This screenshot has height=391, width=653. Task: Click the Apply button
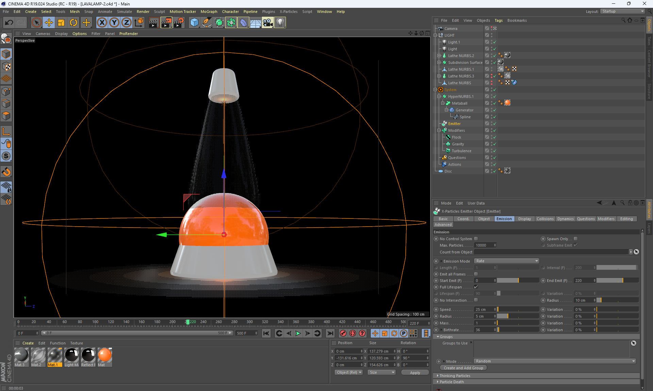415,373
